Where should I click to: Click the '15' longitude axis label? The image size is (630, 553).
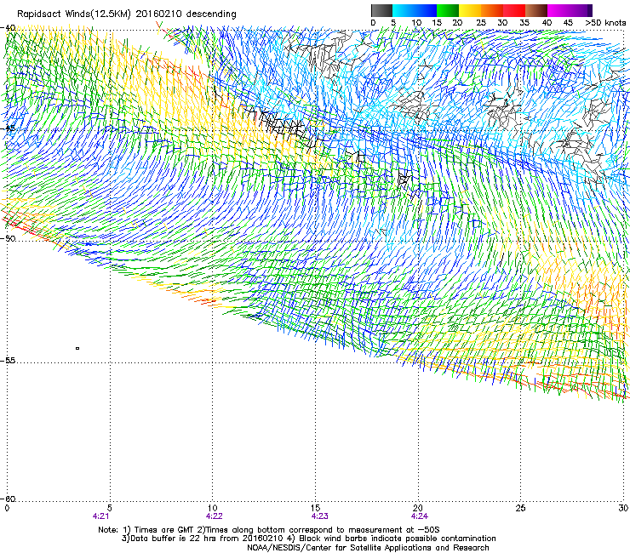tap(315, 508)
